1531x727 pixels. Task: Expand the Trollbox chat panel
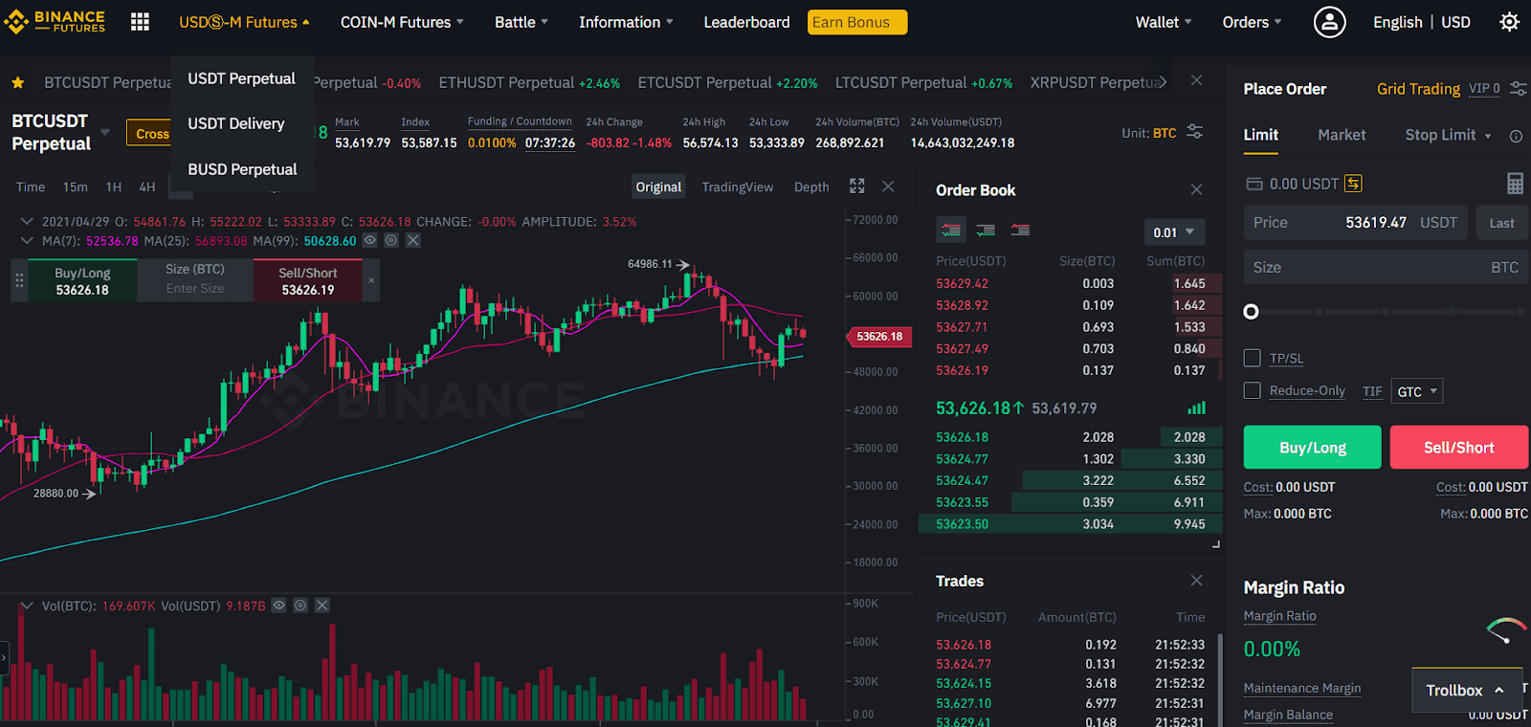click(x=1467, y=690)
